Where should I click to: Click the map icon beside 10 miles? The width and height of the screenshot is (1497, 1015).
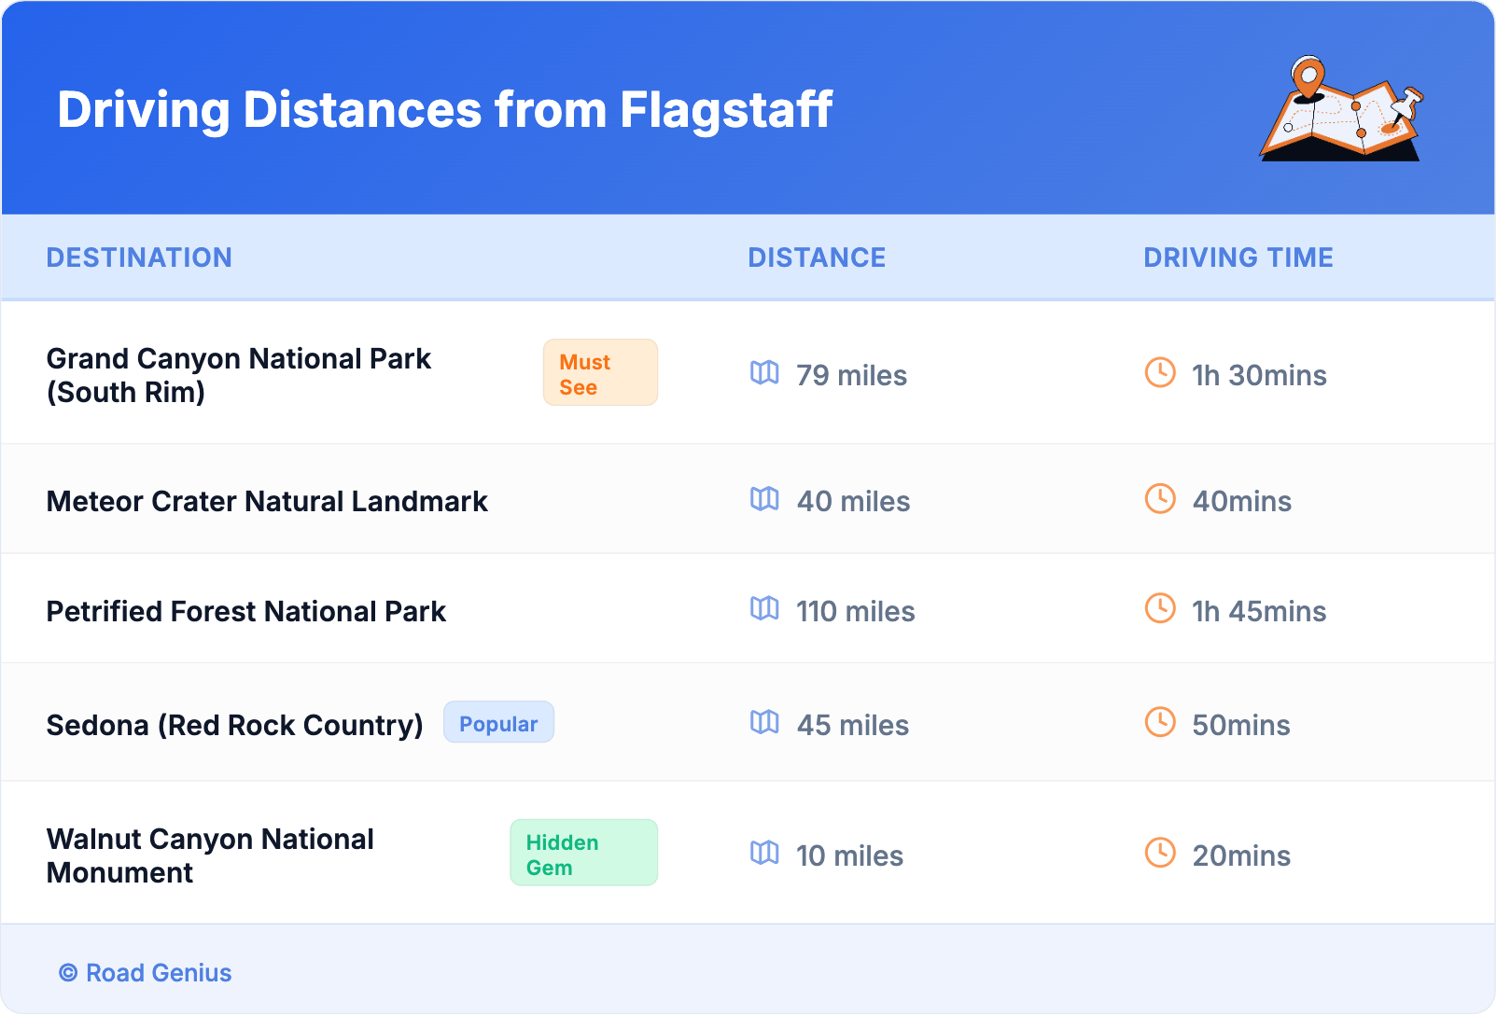pos(764,854)
